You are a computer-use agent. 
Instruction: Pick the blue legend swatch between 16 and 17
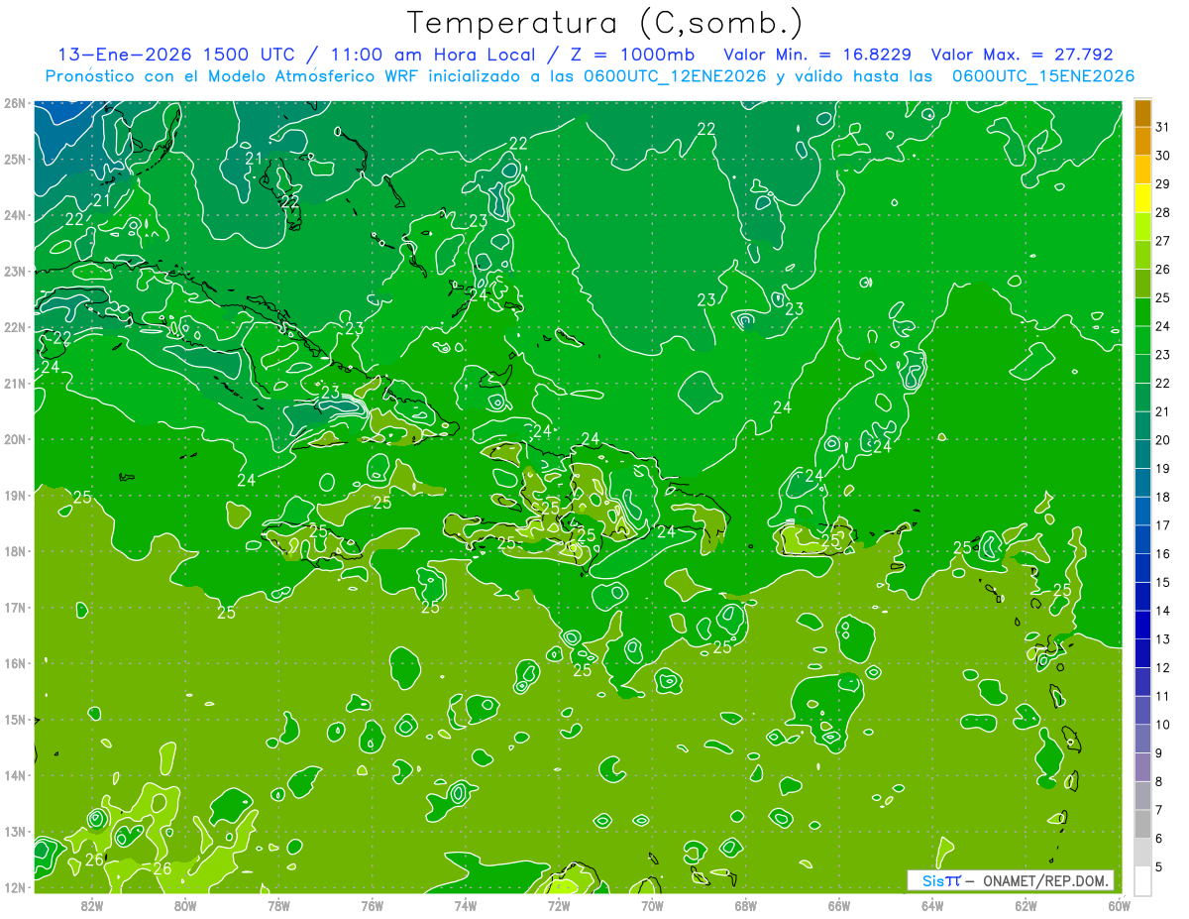click(1142, 539)
